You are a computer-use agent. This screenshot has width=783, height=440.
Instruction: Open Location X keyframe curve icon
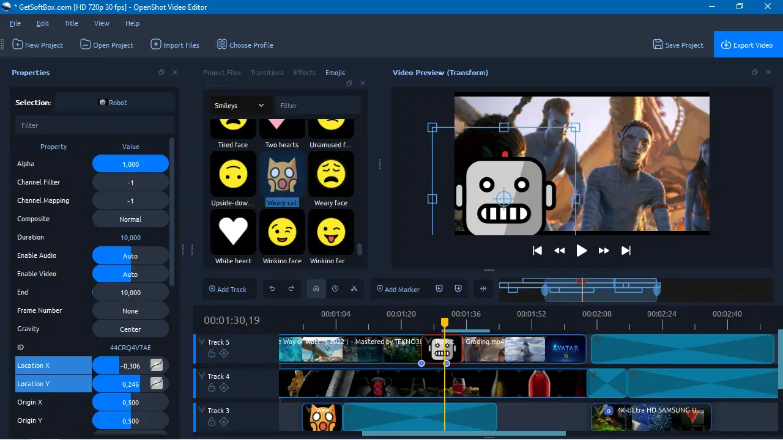(157, 365)
